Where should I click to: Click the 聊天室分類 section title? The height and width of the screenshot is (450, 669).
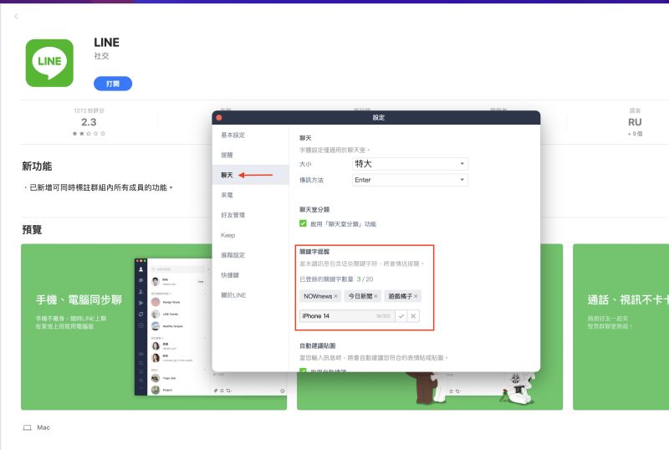click(x=314, y=209)
